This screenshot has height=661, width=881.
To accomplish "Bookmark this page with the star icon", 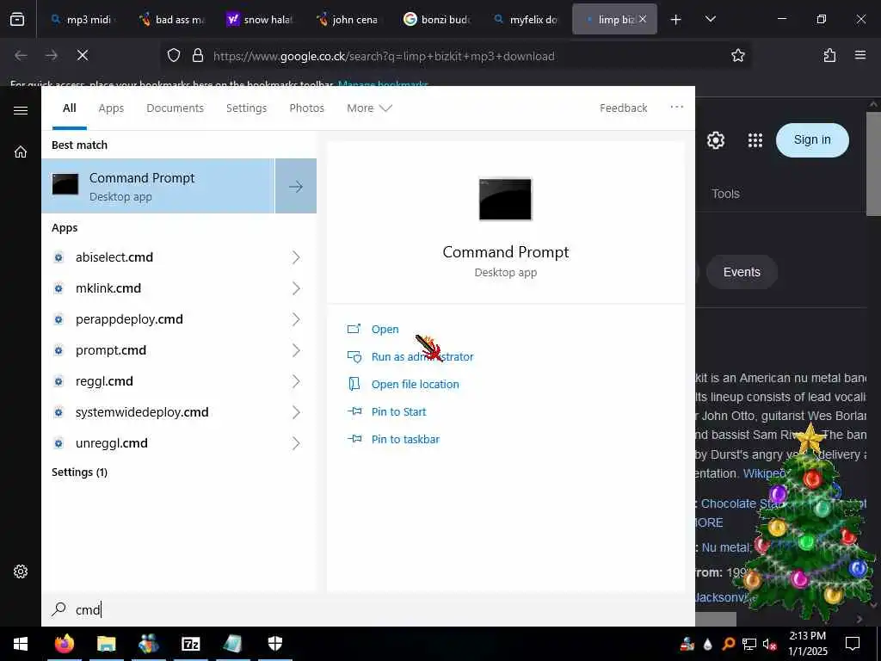I will 737,55.
